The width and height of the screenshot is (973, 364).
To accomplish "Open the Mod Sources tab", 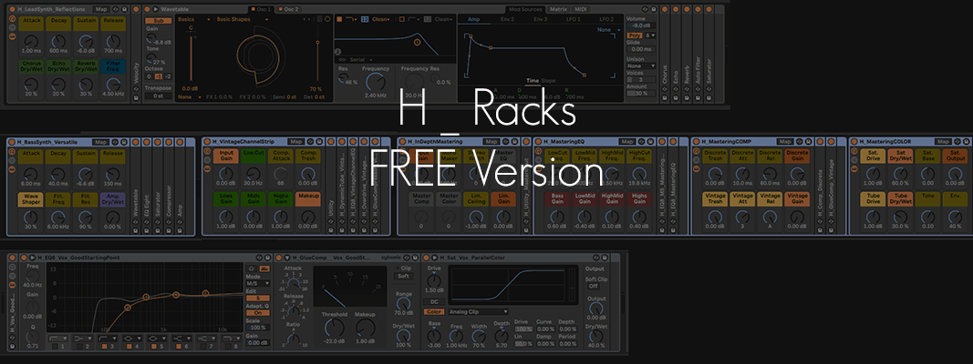I will [x=525, y=9].
